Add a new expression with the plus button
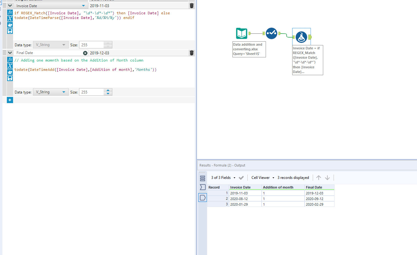Viewport: 417px width, 255px height. [x=10, y=100]
